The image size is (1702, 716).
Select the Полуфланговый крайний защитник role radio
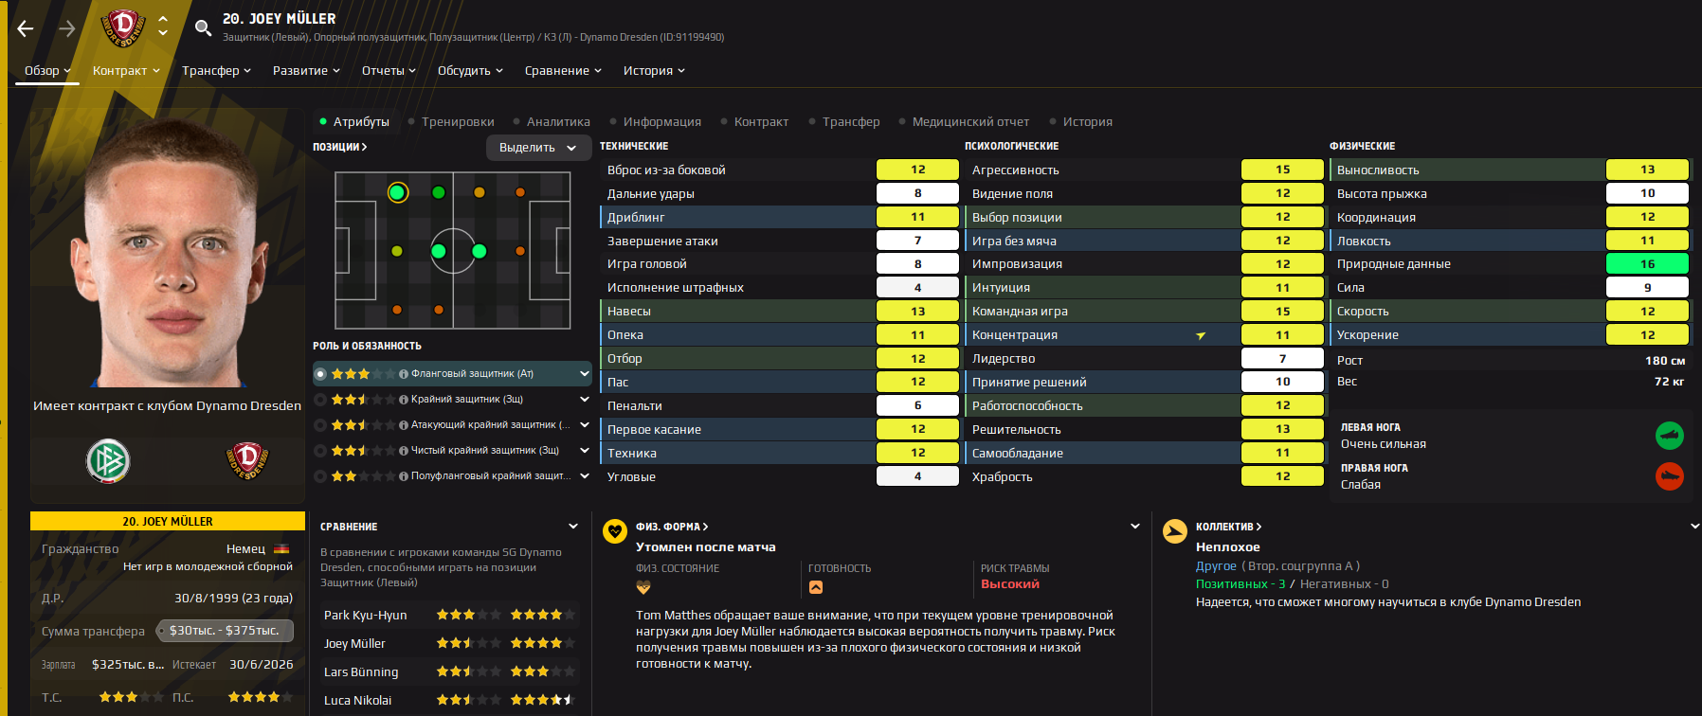321,476
